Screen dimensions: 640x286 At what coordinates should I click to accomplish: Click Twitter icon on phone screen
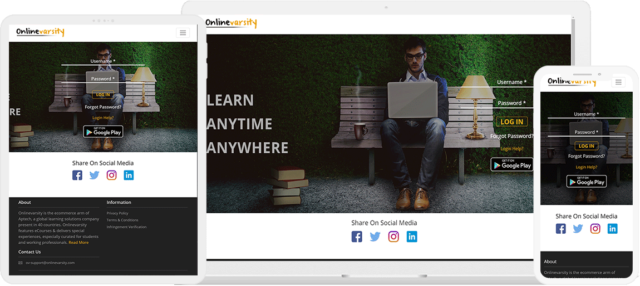pyautogui.click(x=578, y=229)
